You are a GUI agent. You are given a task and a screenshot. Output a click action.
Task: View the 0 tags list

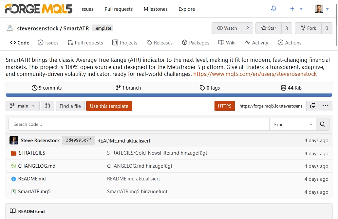point(210,88)
